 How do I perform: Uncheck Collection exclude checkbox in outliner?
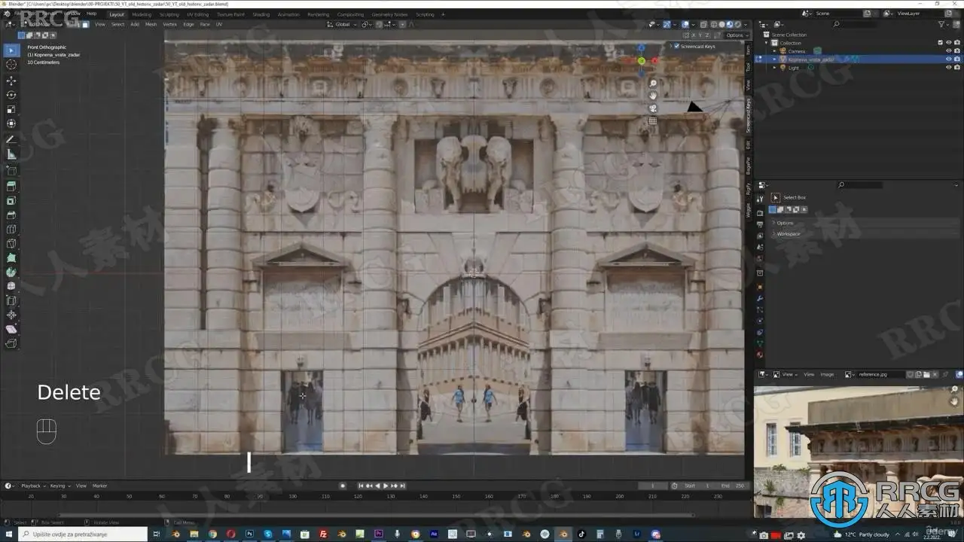coord(940,43)
